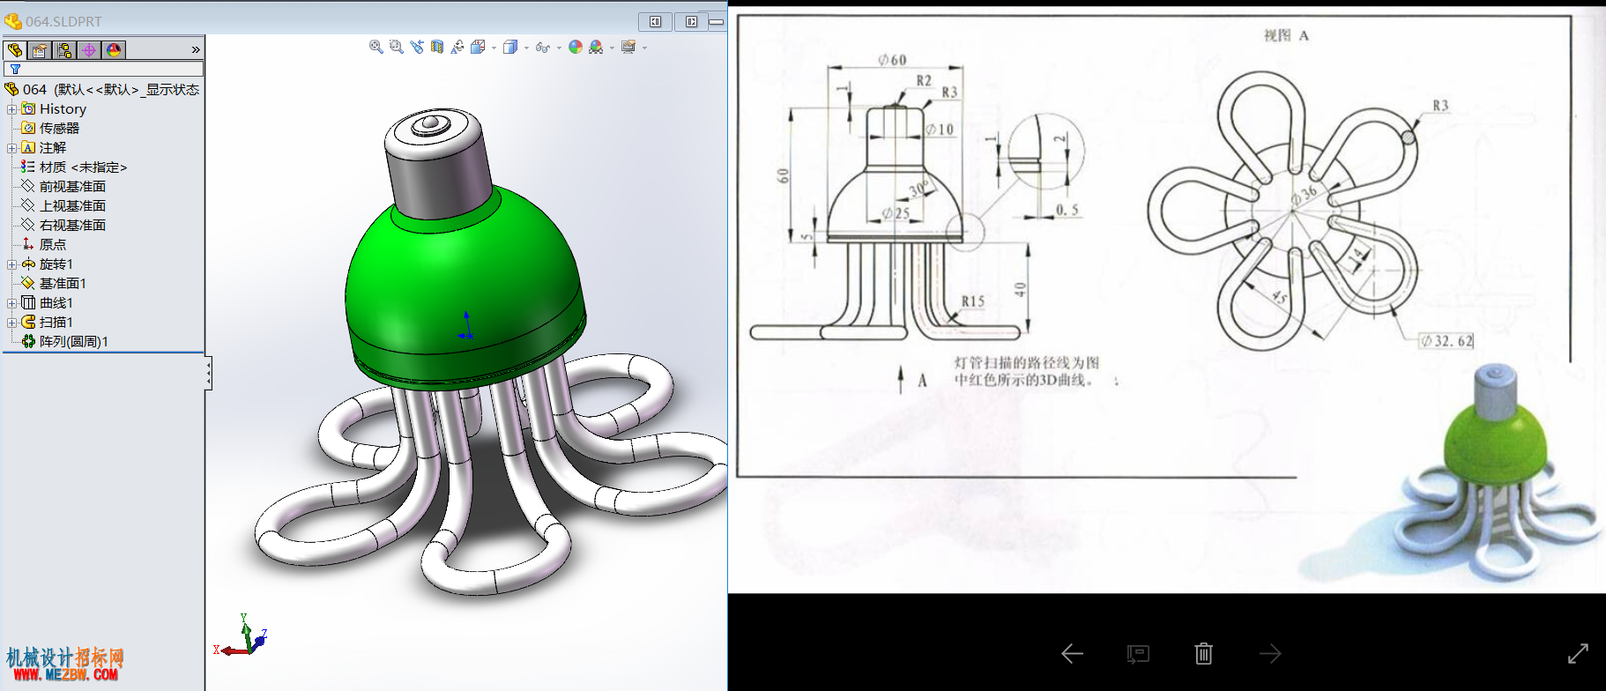Select the 传感器 sensors item
Viewport: 1606px width, 691px height.
click(59, 129)
